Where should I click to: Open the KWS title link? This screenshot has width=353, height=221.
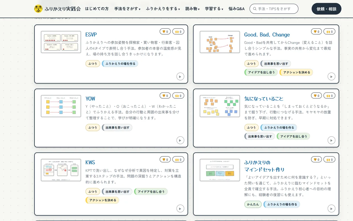pos(90,162)
